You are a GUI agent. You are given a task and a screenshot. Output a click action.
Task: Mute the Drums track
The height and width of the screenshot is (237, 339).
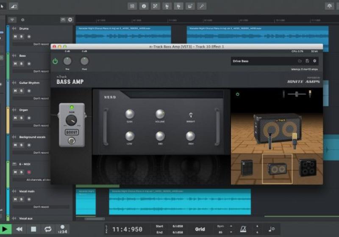pos(15,36)
